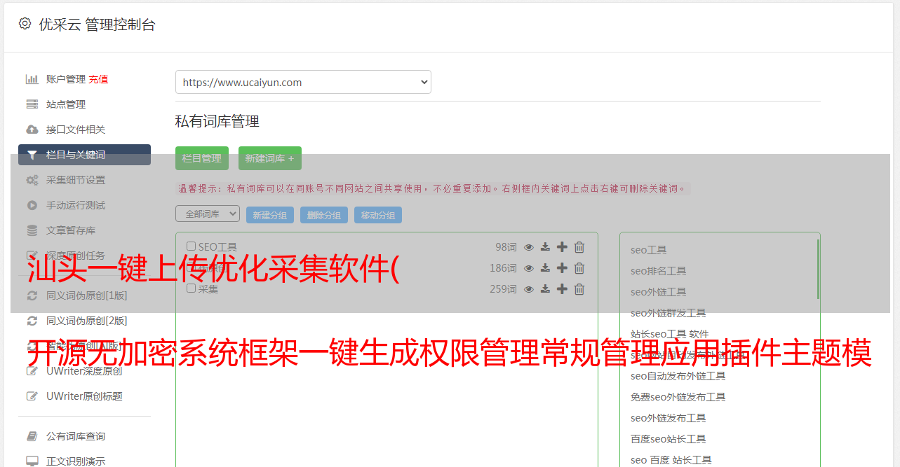The image size is (900, 467).
Task: Download the library with 186词
Action: coord(545,268)
